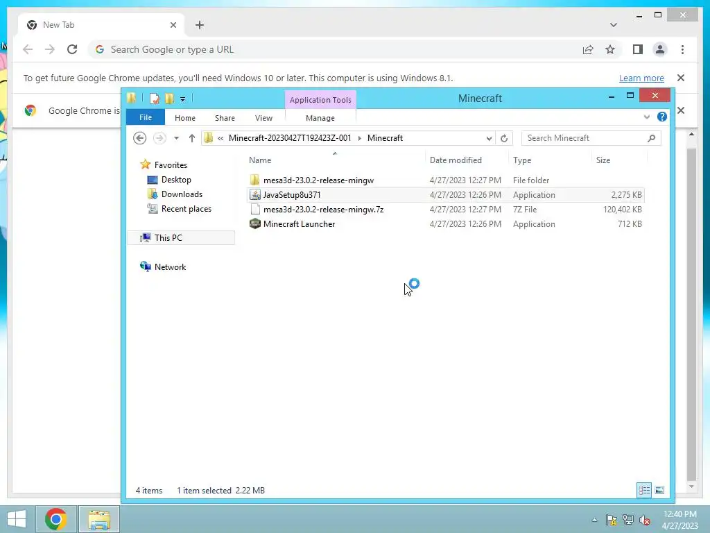This screenshot has height=533, width=710.
Task: Click the file name JavaSetup8u371
Action: [292, 195]
